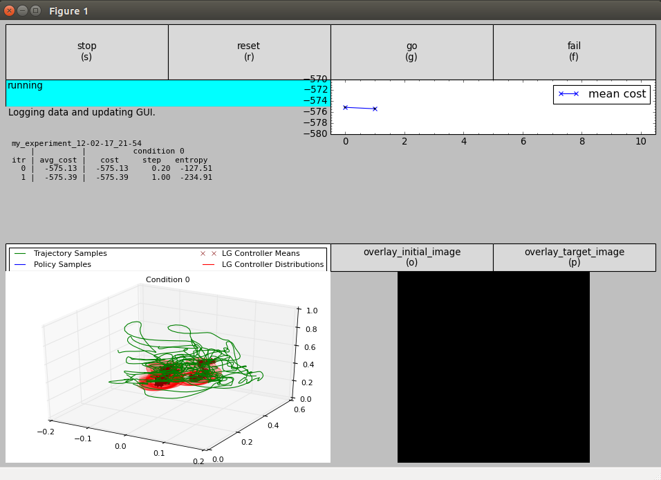Click entropy value -127.51
The height and width of the screenshot is (480, 661).
[196, 168]
